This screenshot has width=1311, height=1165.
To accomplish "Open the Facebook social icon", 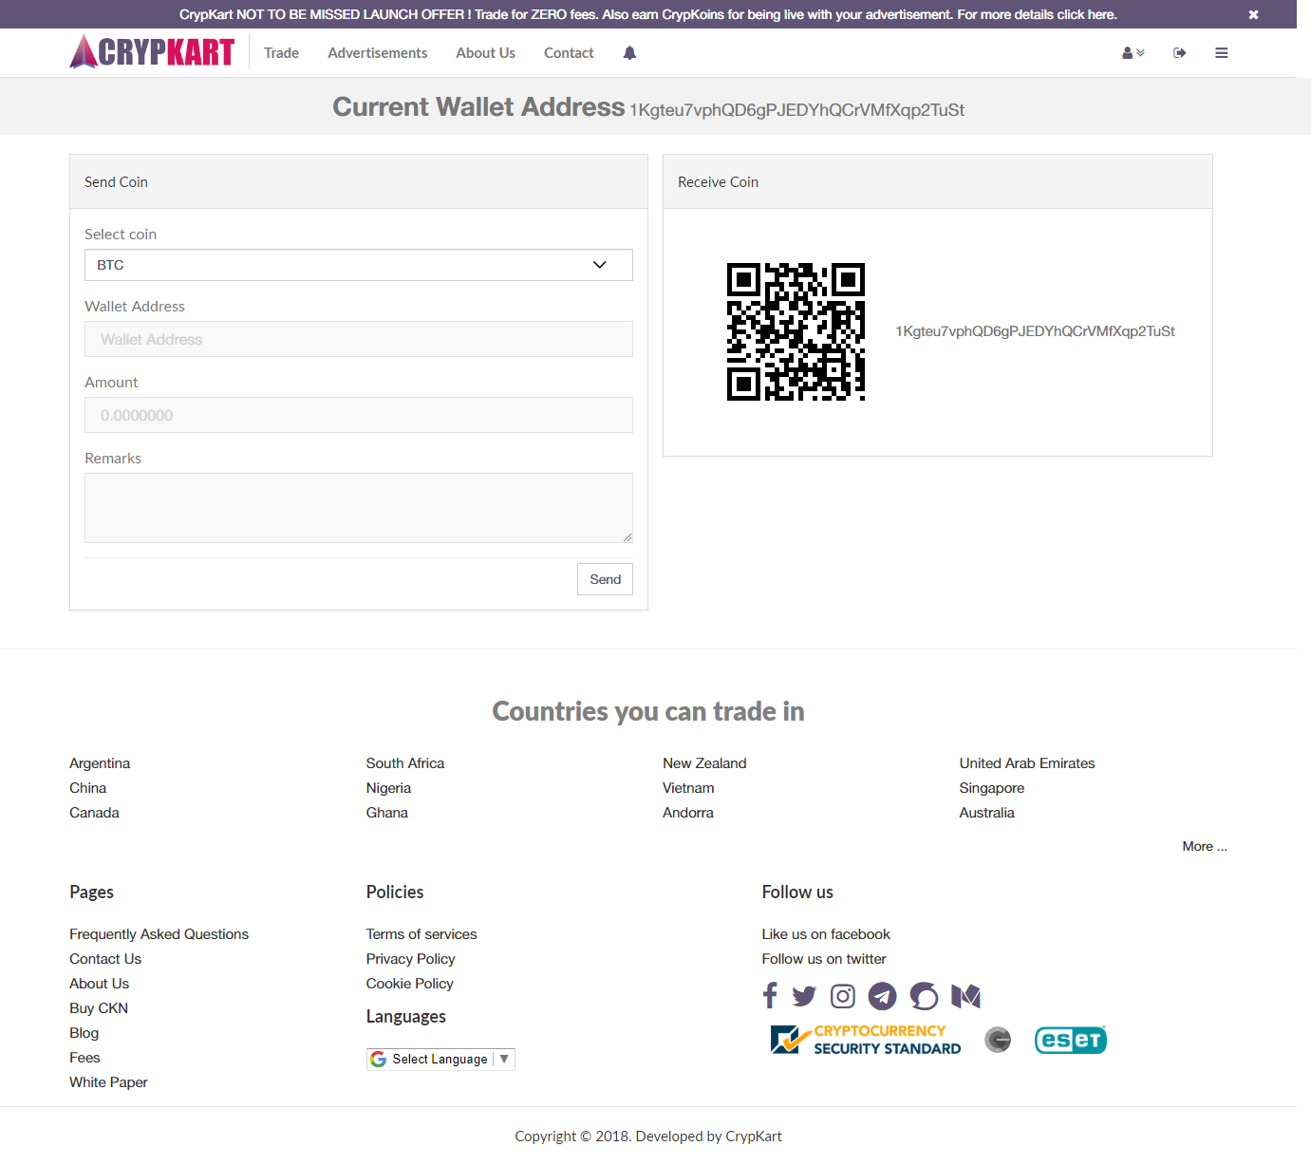I will click(770, 995).
